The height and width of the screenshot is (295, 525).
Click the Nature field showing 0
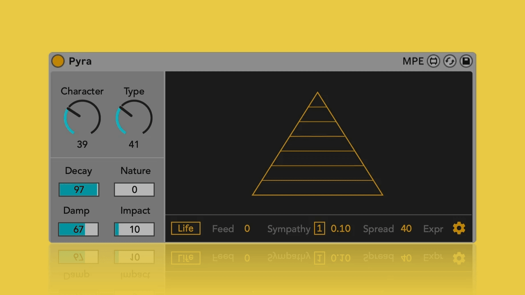[134, 190]
